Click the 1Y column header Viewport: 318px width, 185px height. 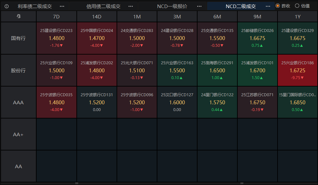point(298,16)
